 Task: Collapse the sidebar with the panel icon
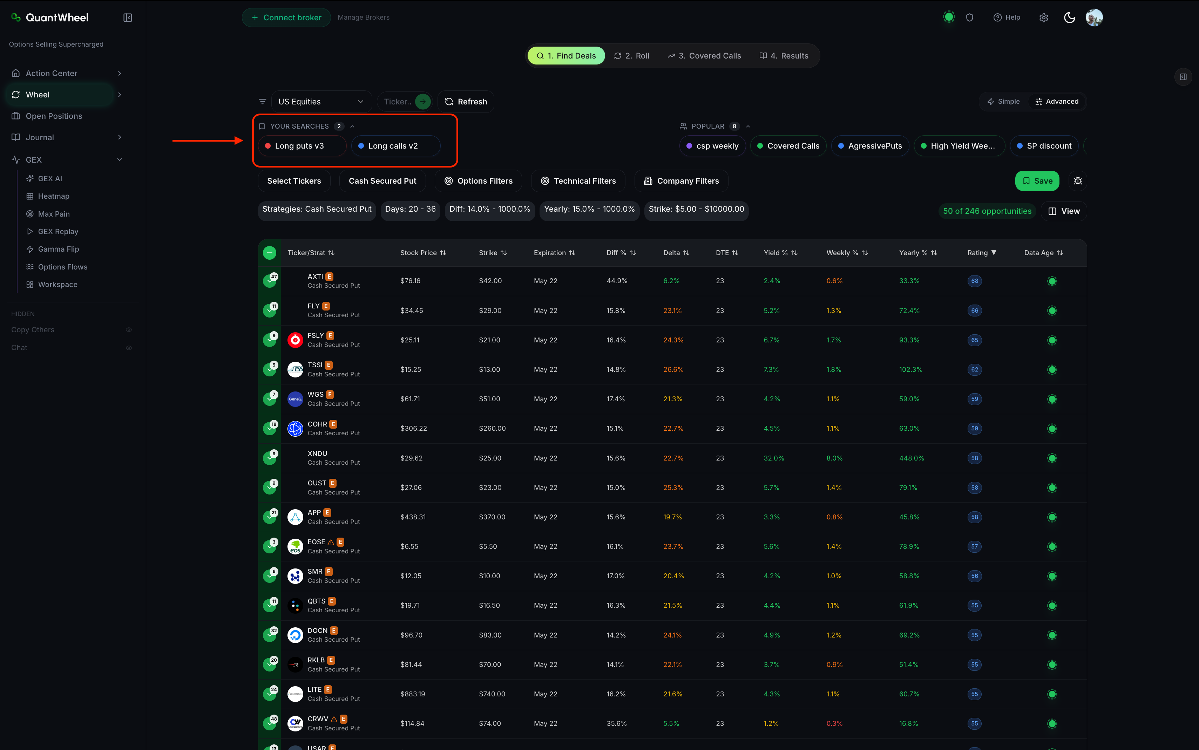click(x=128, y=18)
